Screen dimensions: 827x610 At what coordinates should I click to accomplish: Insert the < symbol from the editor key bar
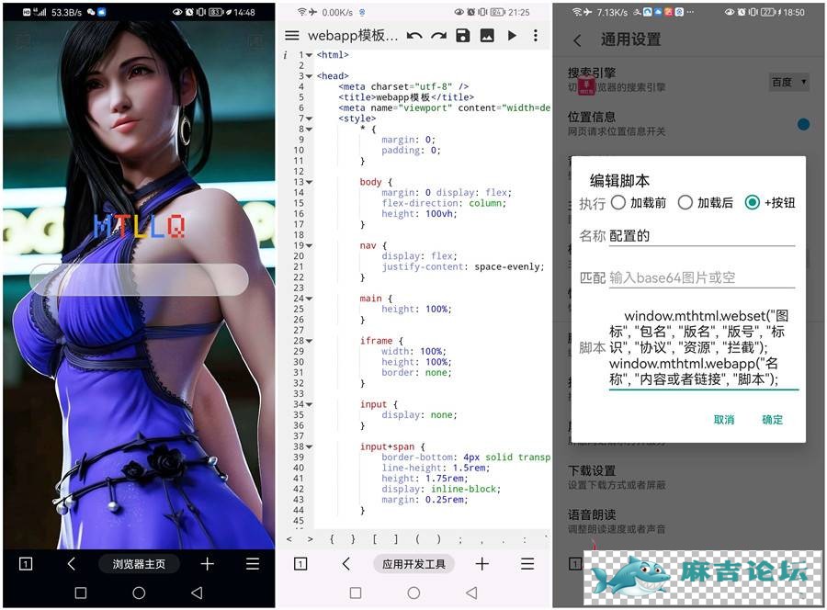pyautogui.click(x=289, y=539)
